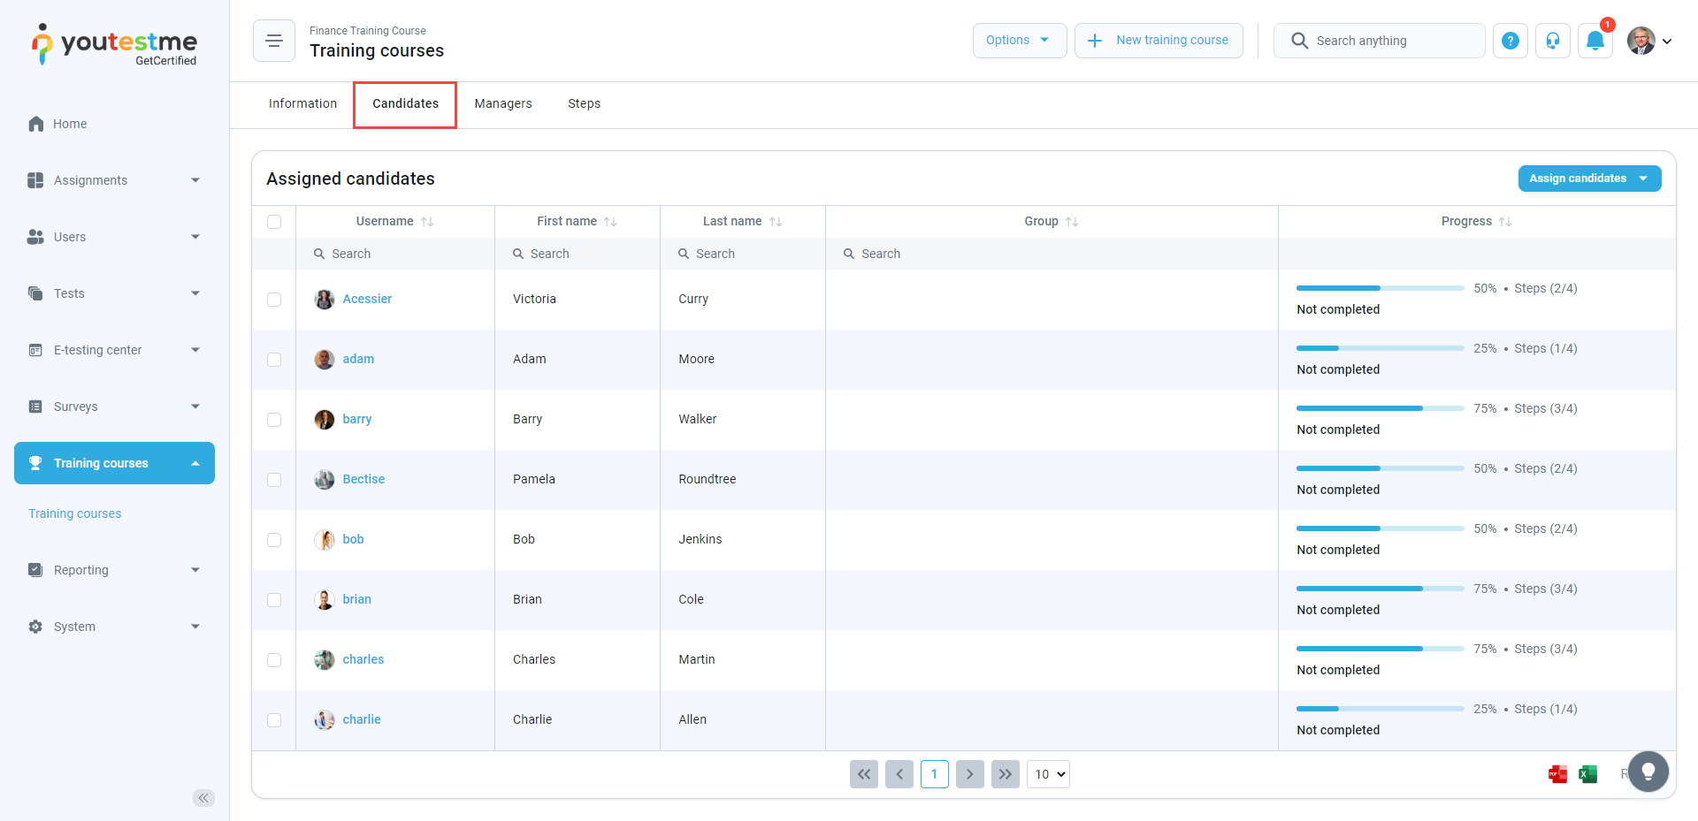Image resolution: width=1698 pixels, height=821 pixels.
Task: Collapse the sidebar with double-chevron icon
Action: pos(203,798)
